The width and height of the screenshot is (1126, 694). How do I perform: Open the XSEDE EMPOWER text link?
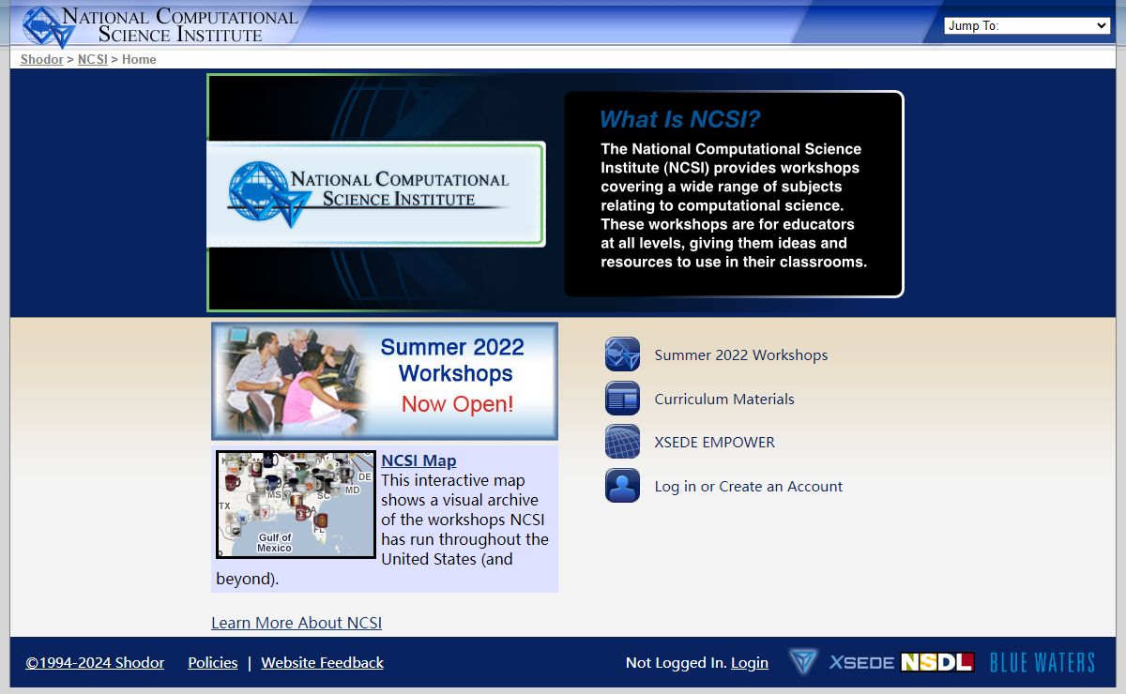click(x=715, y=442)
